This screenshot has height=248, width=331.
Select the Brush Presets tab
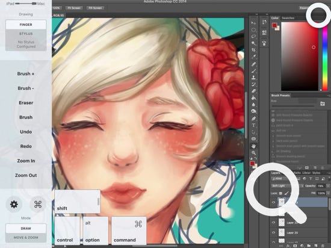pos(280,95)
